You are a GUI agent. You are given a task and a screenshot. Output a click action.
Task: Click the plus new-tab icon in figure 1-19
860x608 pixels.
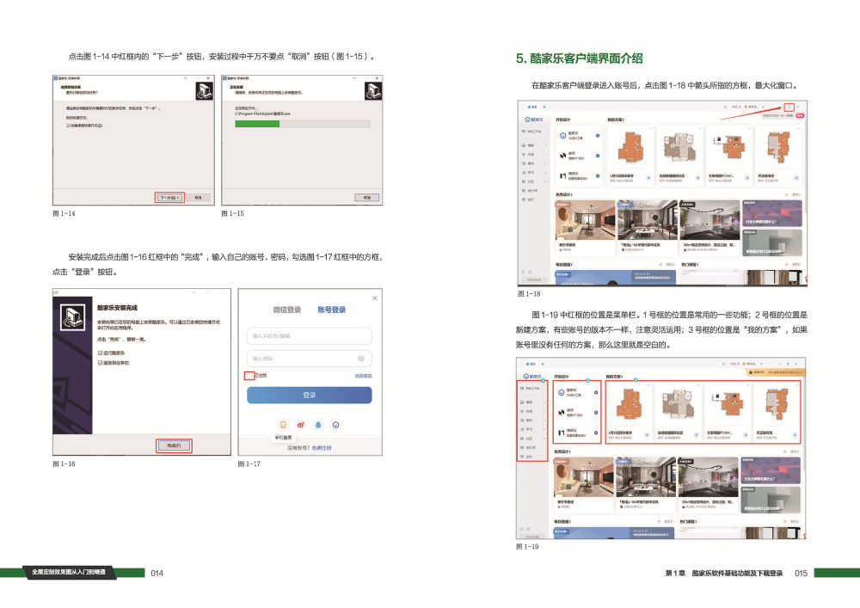(x=543, y=364)
